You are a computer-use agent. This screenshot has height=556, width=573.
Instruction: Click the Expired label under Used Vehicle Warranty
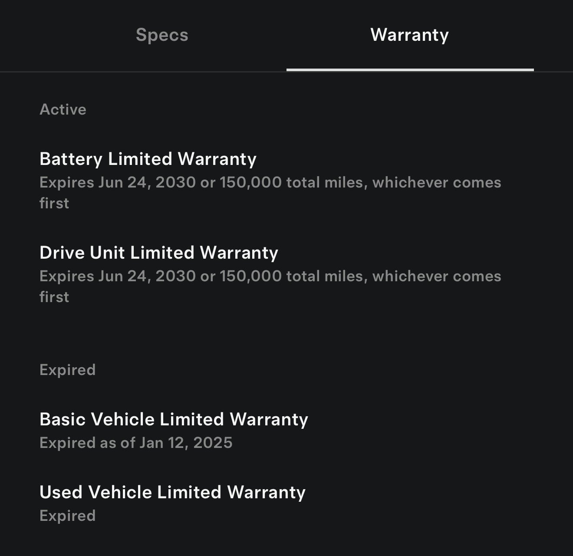click(x=67, y=515)
